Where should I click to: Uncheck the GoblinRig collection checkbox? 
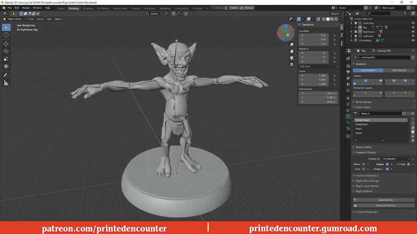(356, 23)
